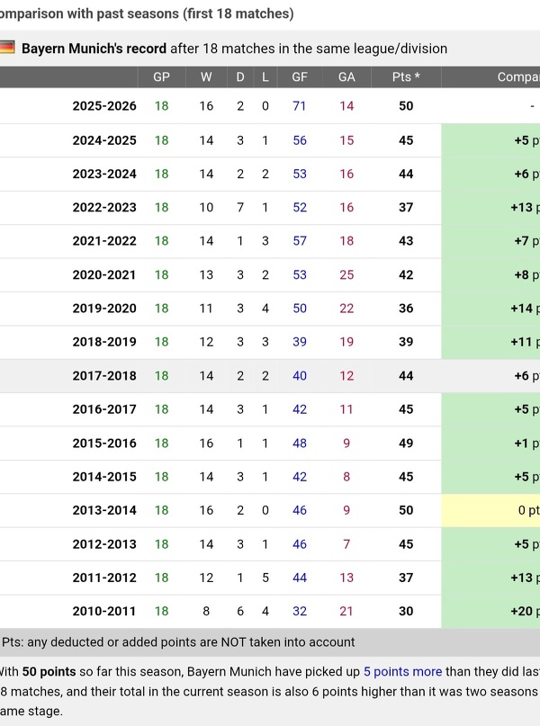Click the yellow '0 pt' cell for 2013-2014
Screen dimensions: 540x726
tap(527, 511)
